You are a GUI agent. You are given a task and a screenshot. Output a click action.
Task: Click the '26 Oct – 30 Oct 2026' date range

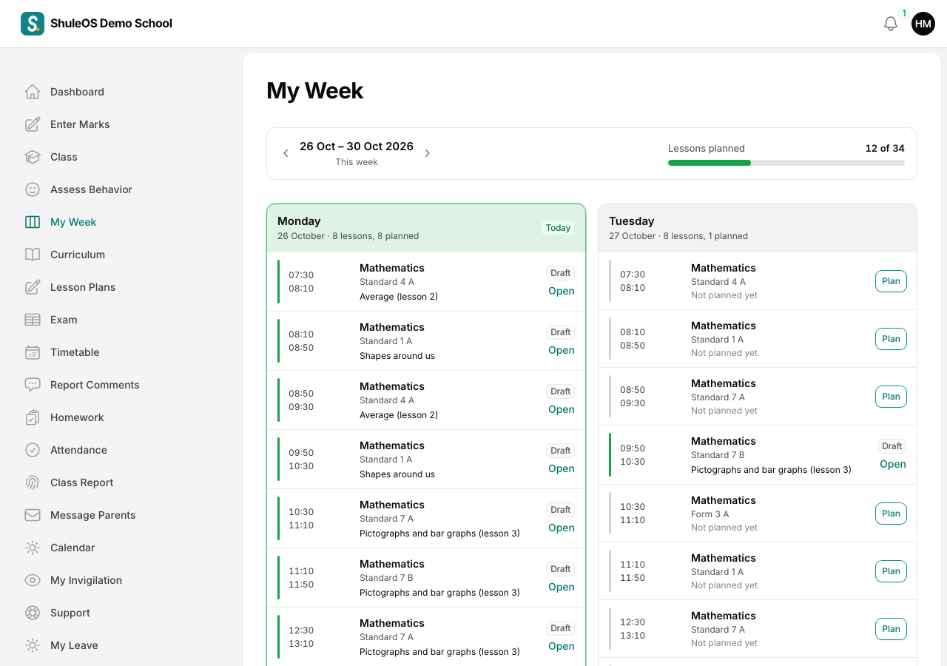coord(357,147)
